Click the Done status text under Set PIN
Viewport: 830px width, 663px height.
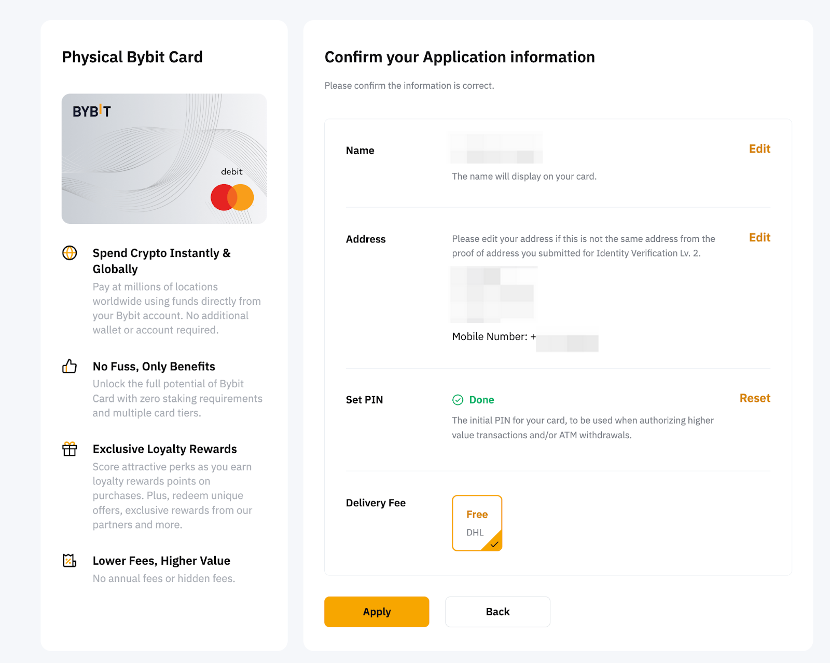coord(481,400)
